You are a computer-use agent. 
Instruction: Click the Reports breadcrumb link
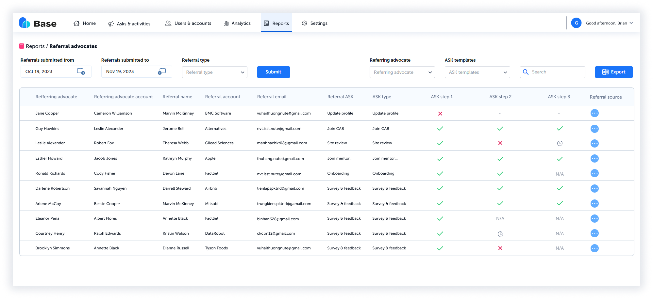click(35, 46)
